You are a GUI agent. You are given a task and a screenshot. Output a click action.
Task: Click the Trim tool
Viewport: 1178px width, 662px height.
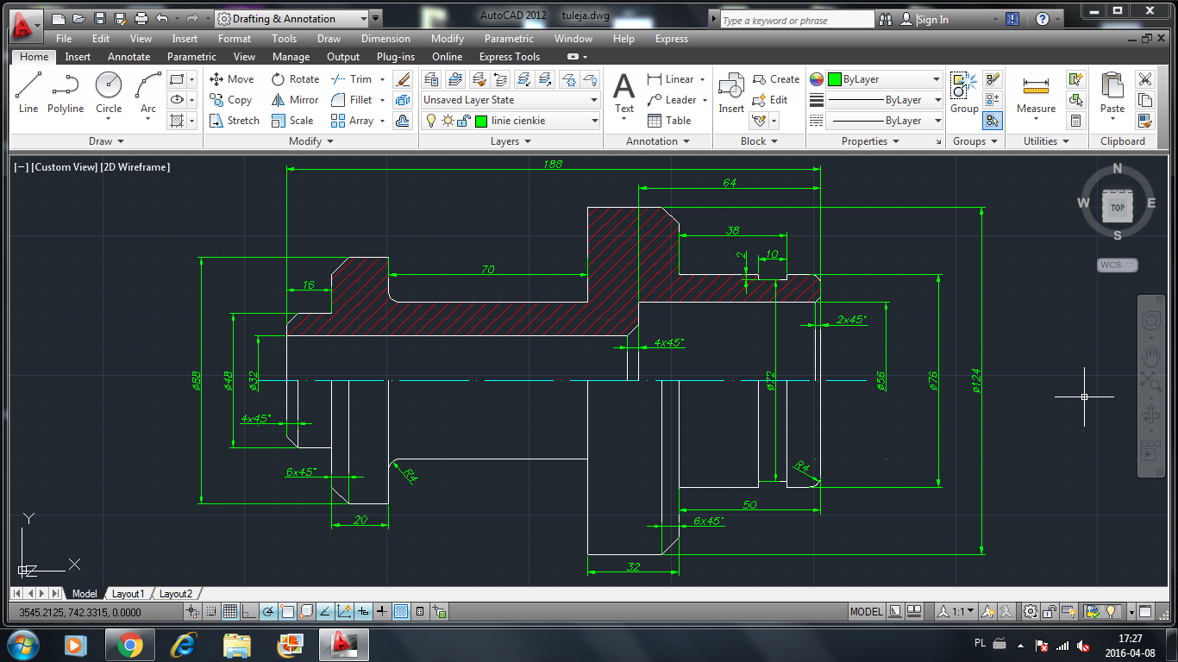click(x=351, y=78)
